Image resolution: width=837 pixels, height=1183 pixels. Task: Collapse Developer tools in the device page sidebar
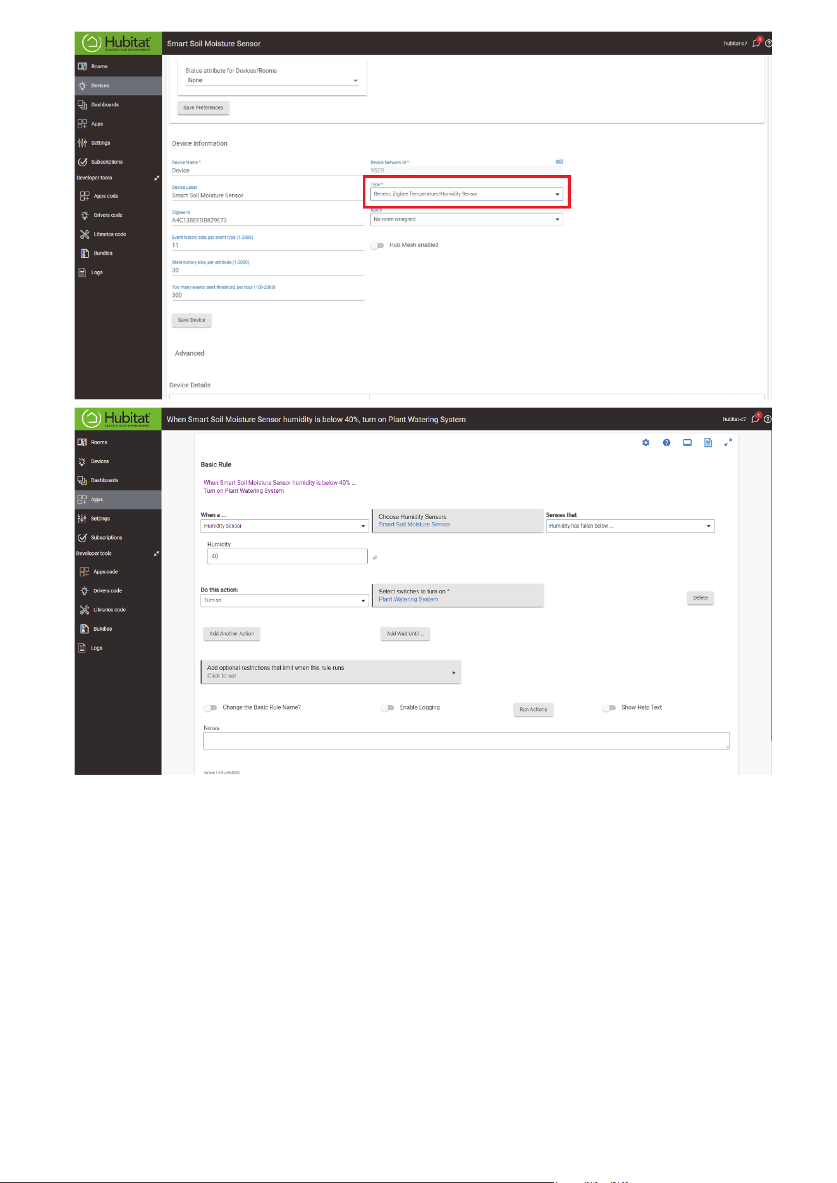[x=157, y=178]
